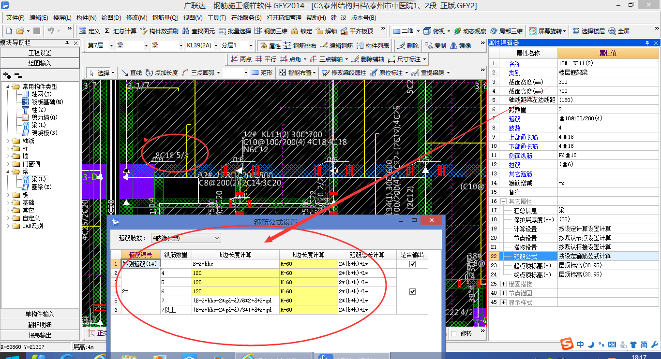
Task: Select the 矩形 rectangle tool
Action: [262, 73]
